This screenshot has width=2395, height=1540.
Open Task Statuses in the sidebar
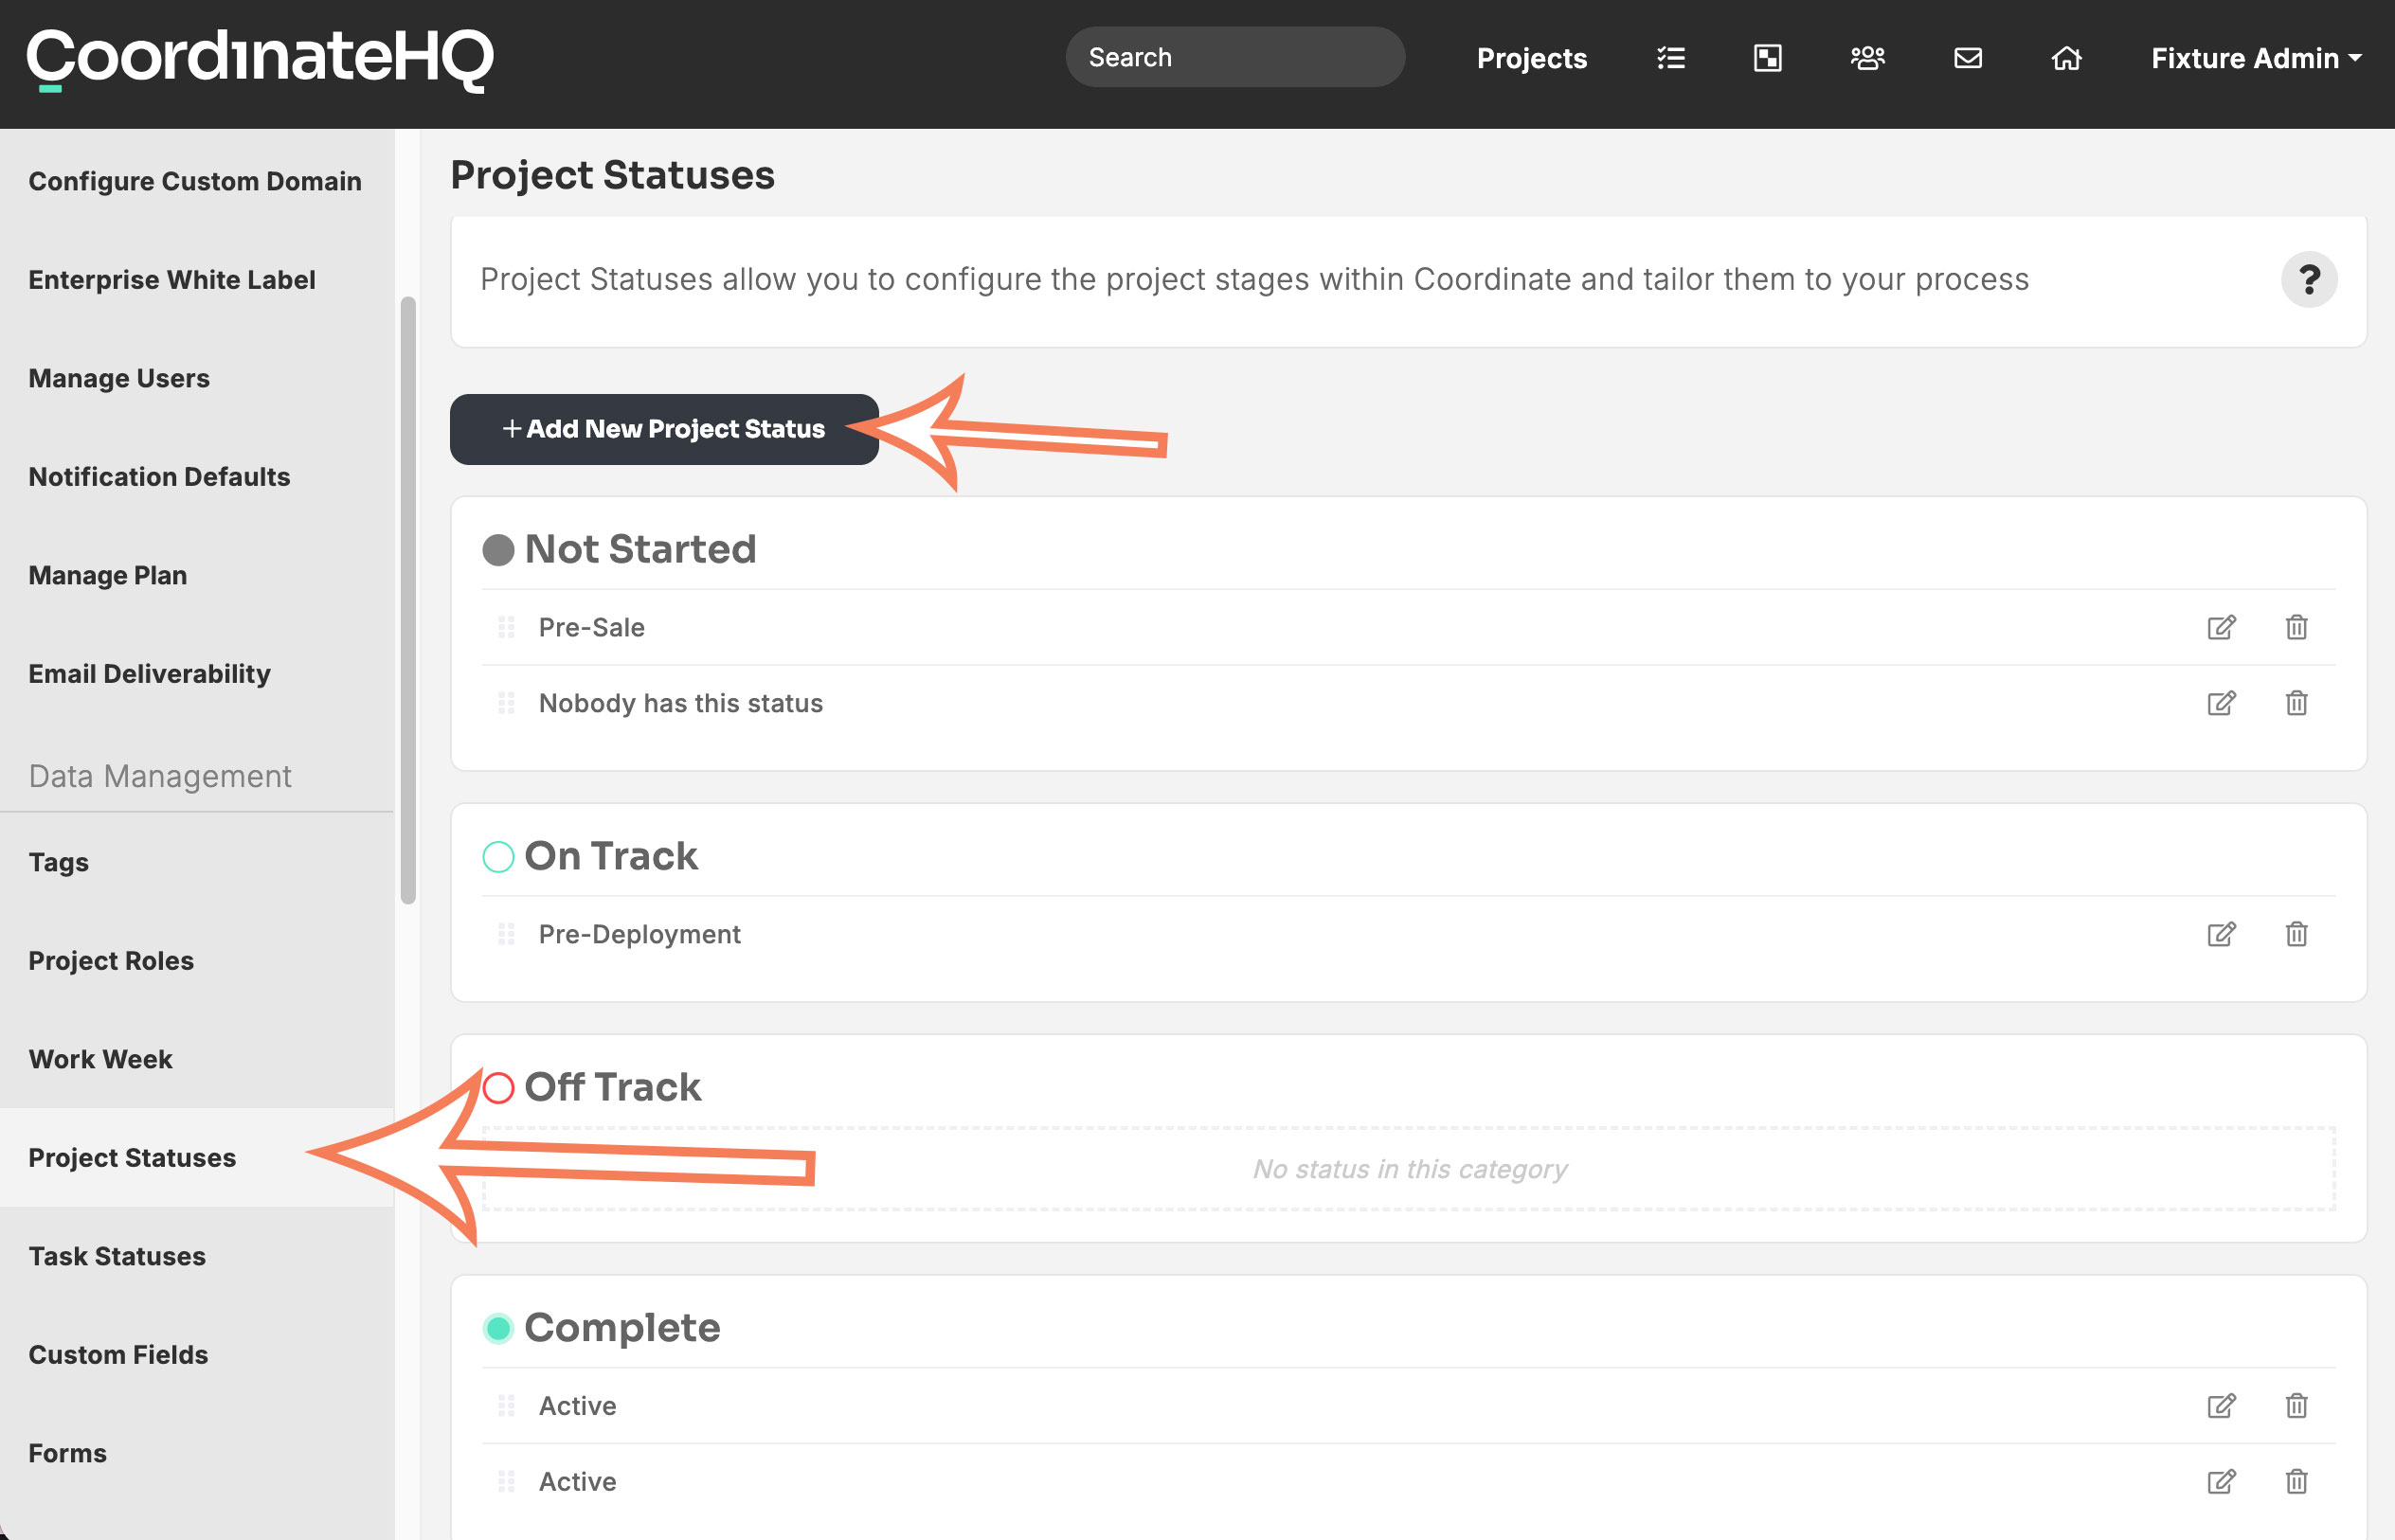117,1256
